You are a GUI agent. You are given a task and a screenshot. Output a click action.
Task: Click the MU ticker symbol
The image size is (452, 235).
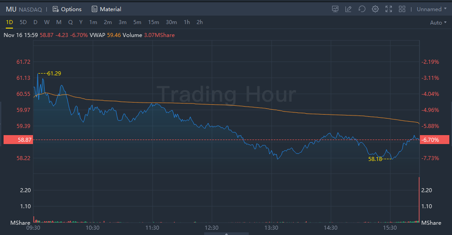pos(11,9)
